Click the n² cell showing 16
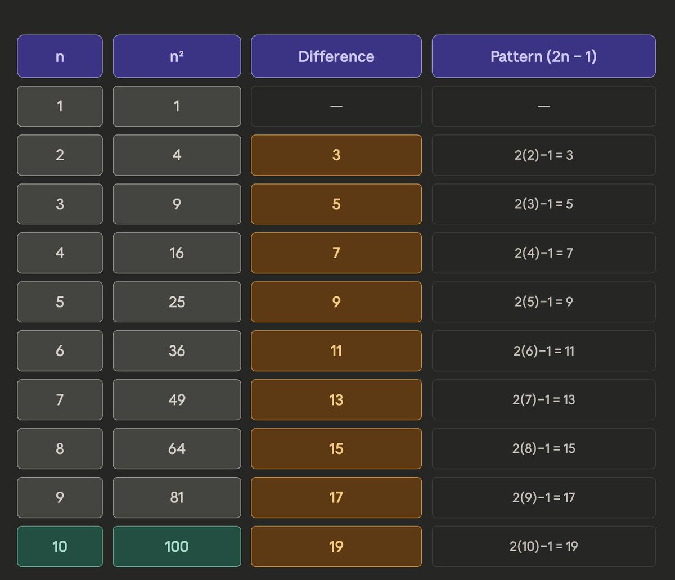675x580 pixels. (x=177, y=253)
